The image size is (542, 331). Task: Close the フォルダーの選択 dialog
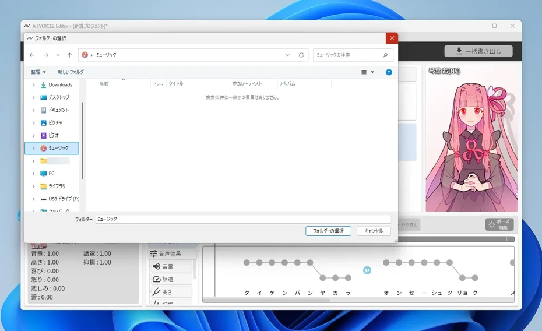[392, 38]
